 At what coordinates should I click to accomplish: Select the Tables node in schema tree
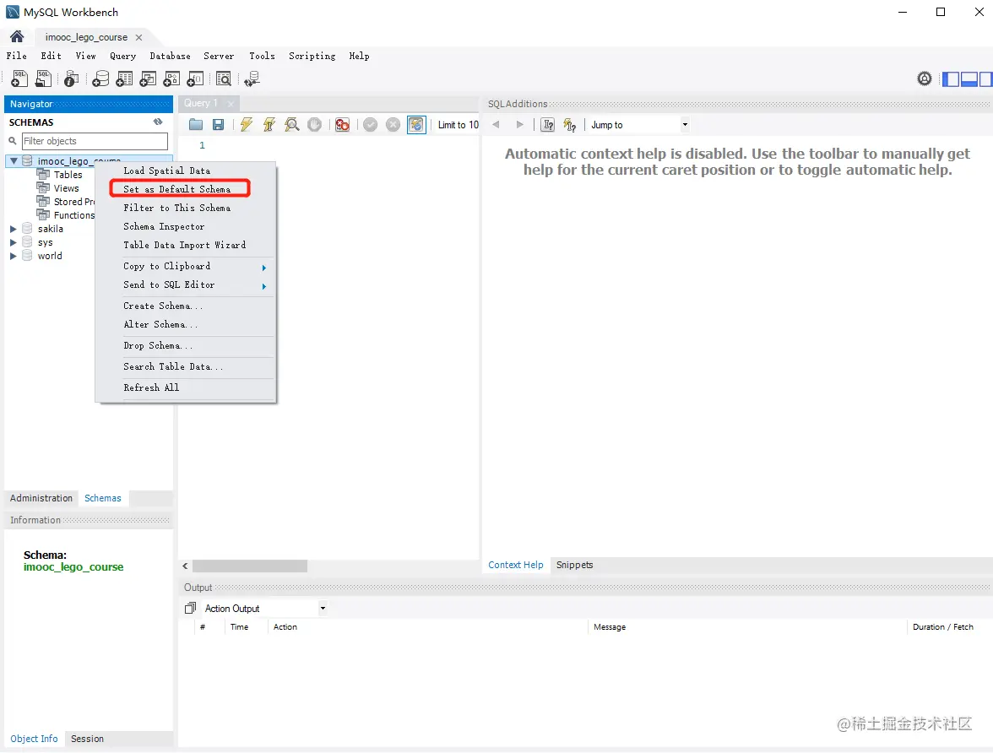pyautogui.click(x=68, y=175)
